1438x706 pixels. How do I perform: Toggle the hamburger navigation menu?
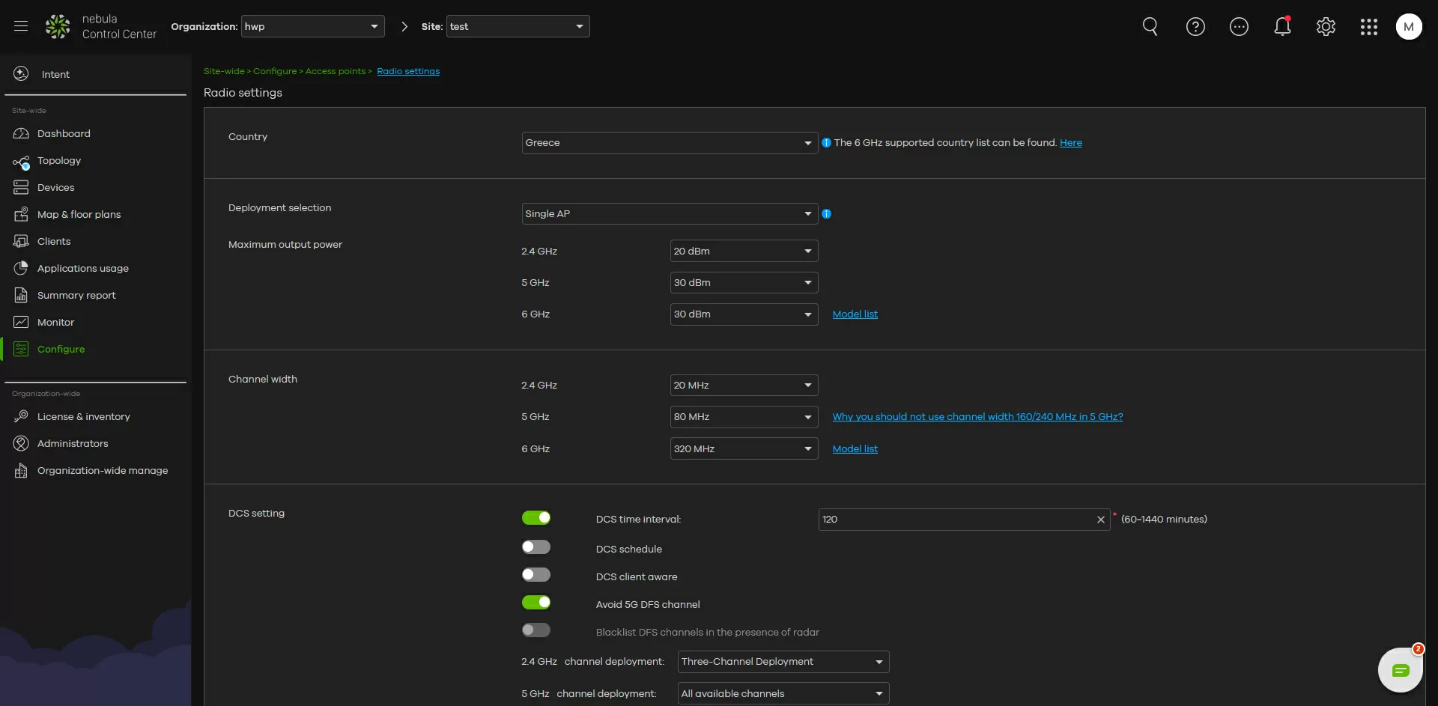21,26
